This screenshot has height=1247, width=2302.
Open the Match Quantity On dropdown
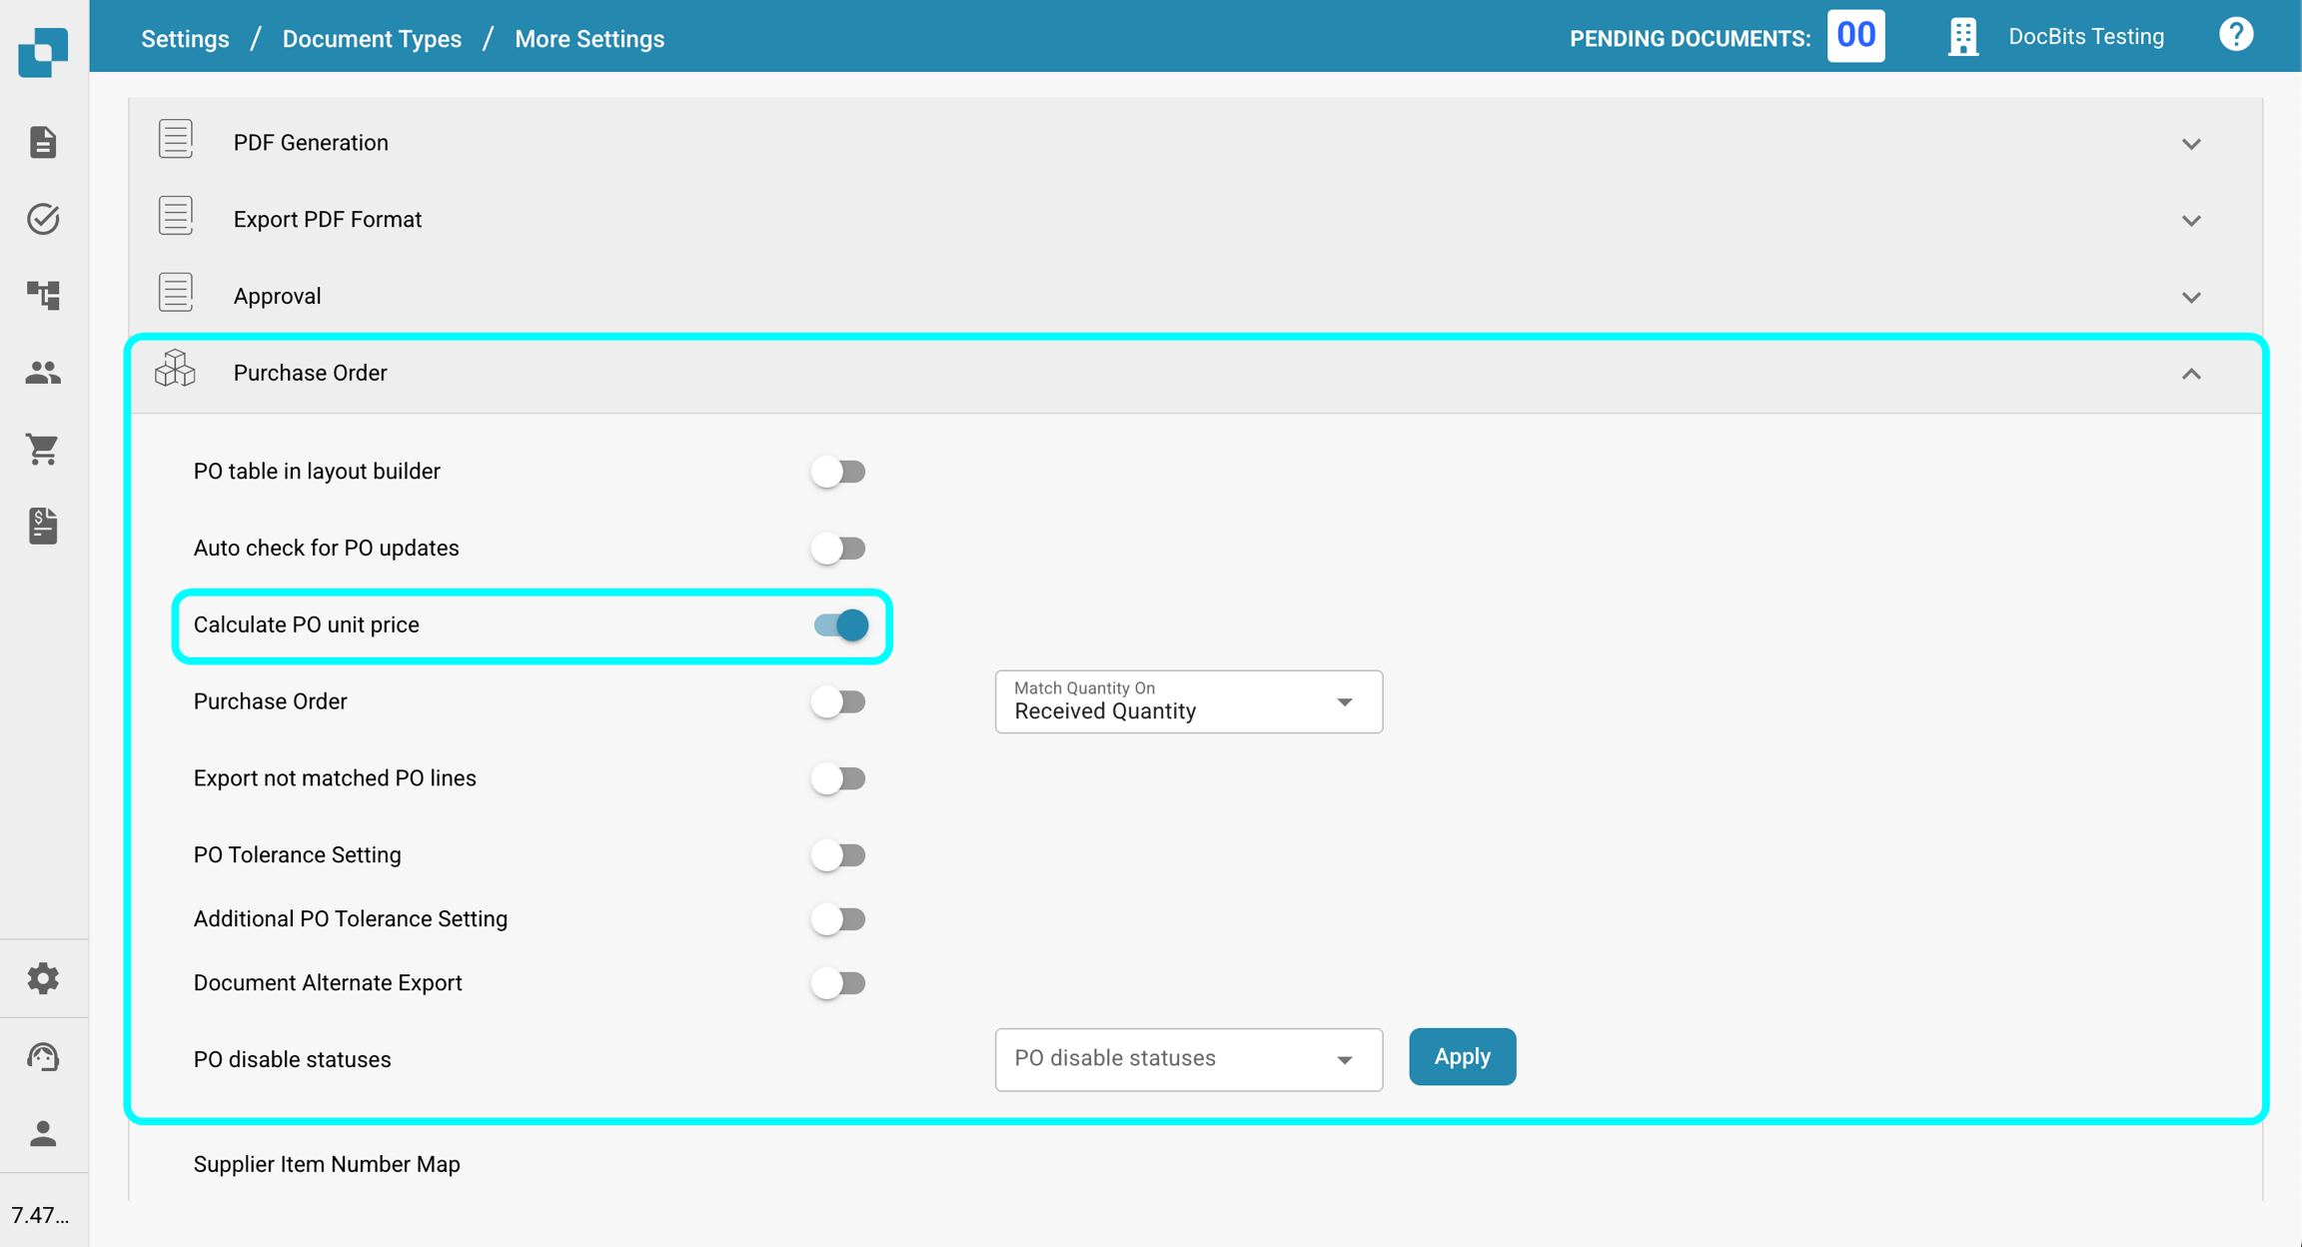(x=1188, y=701)
